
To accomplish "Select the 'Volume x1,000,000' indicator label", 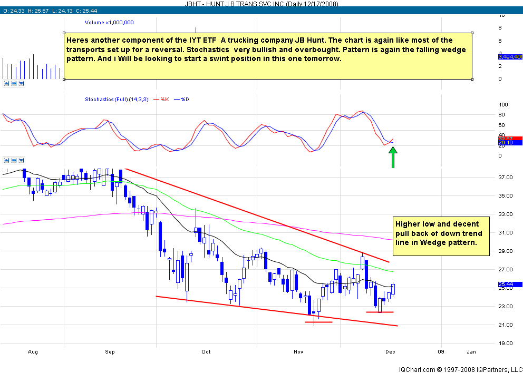I will pos(110,23).
